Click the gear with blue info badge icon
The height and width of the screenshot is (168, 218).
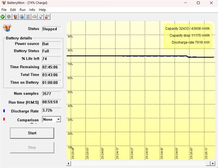click(x=22, y=17)
